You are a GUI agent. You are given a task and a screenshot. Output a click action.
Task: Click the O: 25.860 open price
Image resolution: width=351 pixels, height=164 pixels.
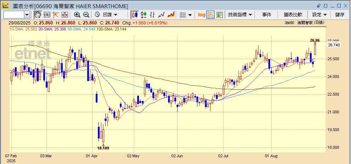[43, 23]
